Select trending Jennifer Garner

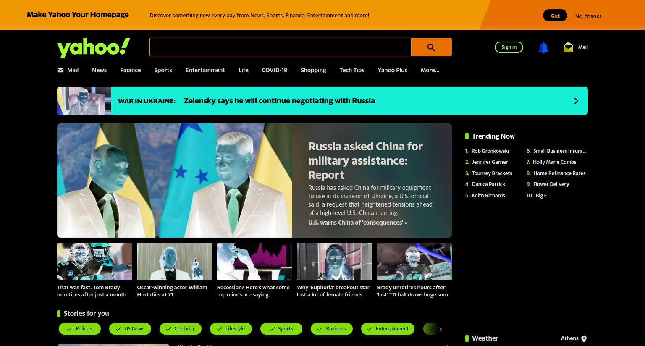[x=490, y=162]
